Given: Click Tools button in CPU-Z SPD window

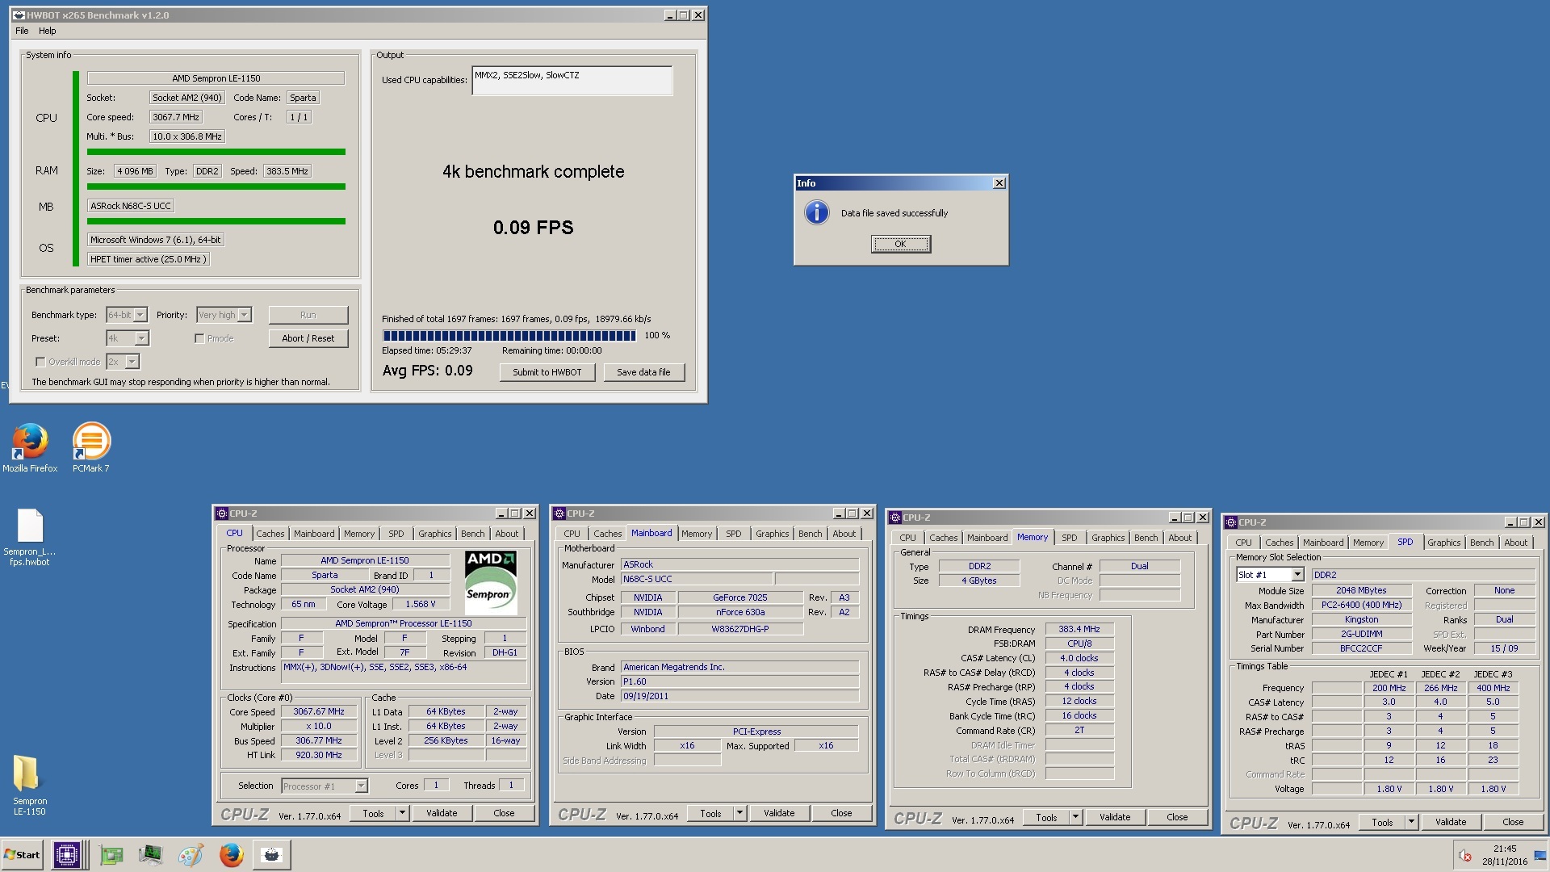Looking at the screenshot, I should point(1382,822).
